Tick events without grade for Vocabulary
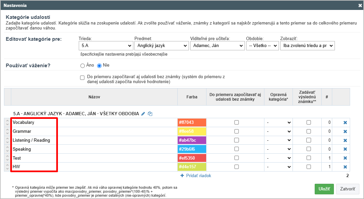 point(237,123)
